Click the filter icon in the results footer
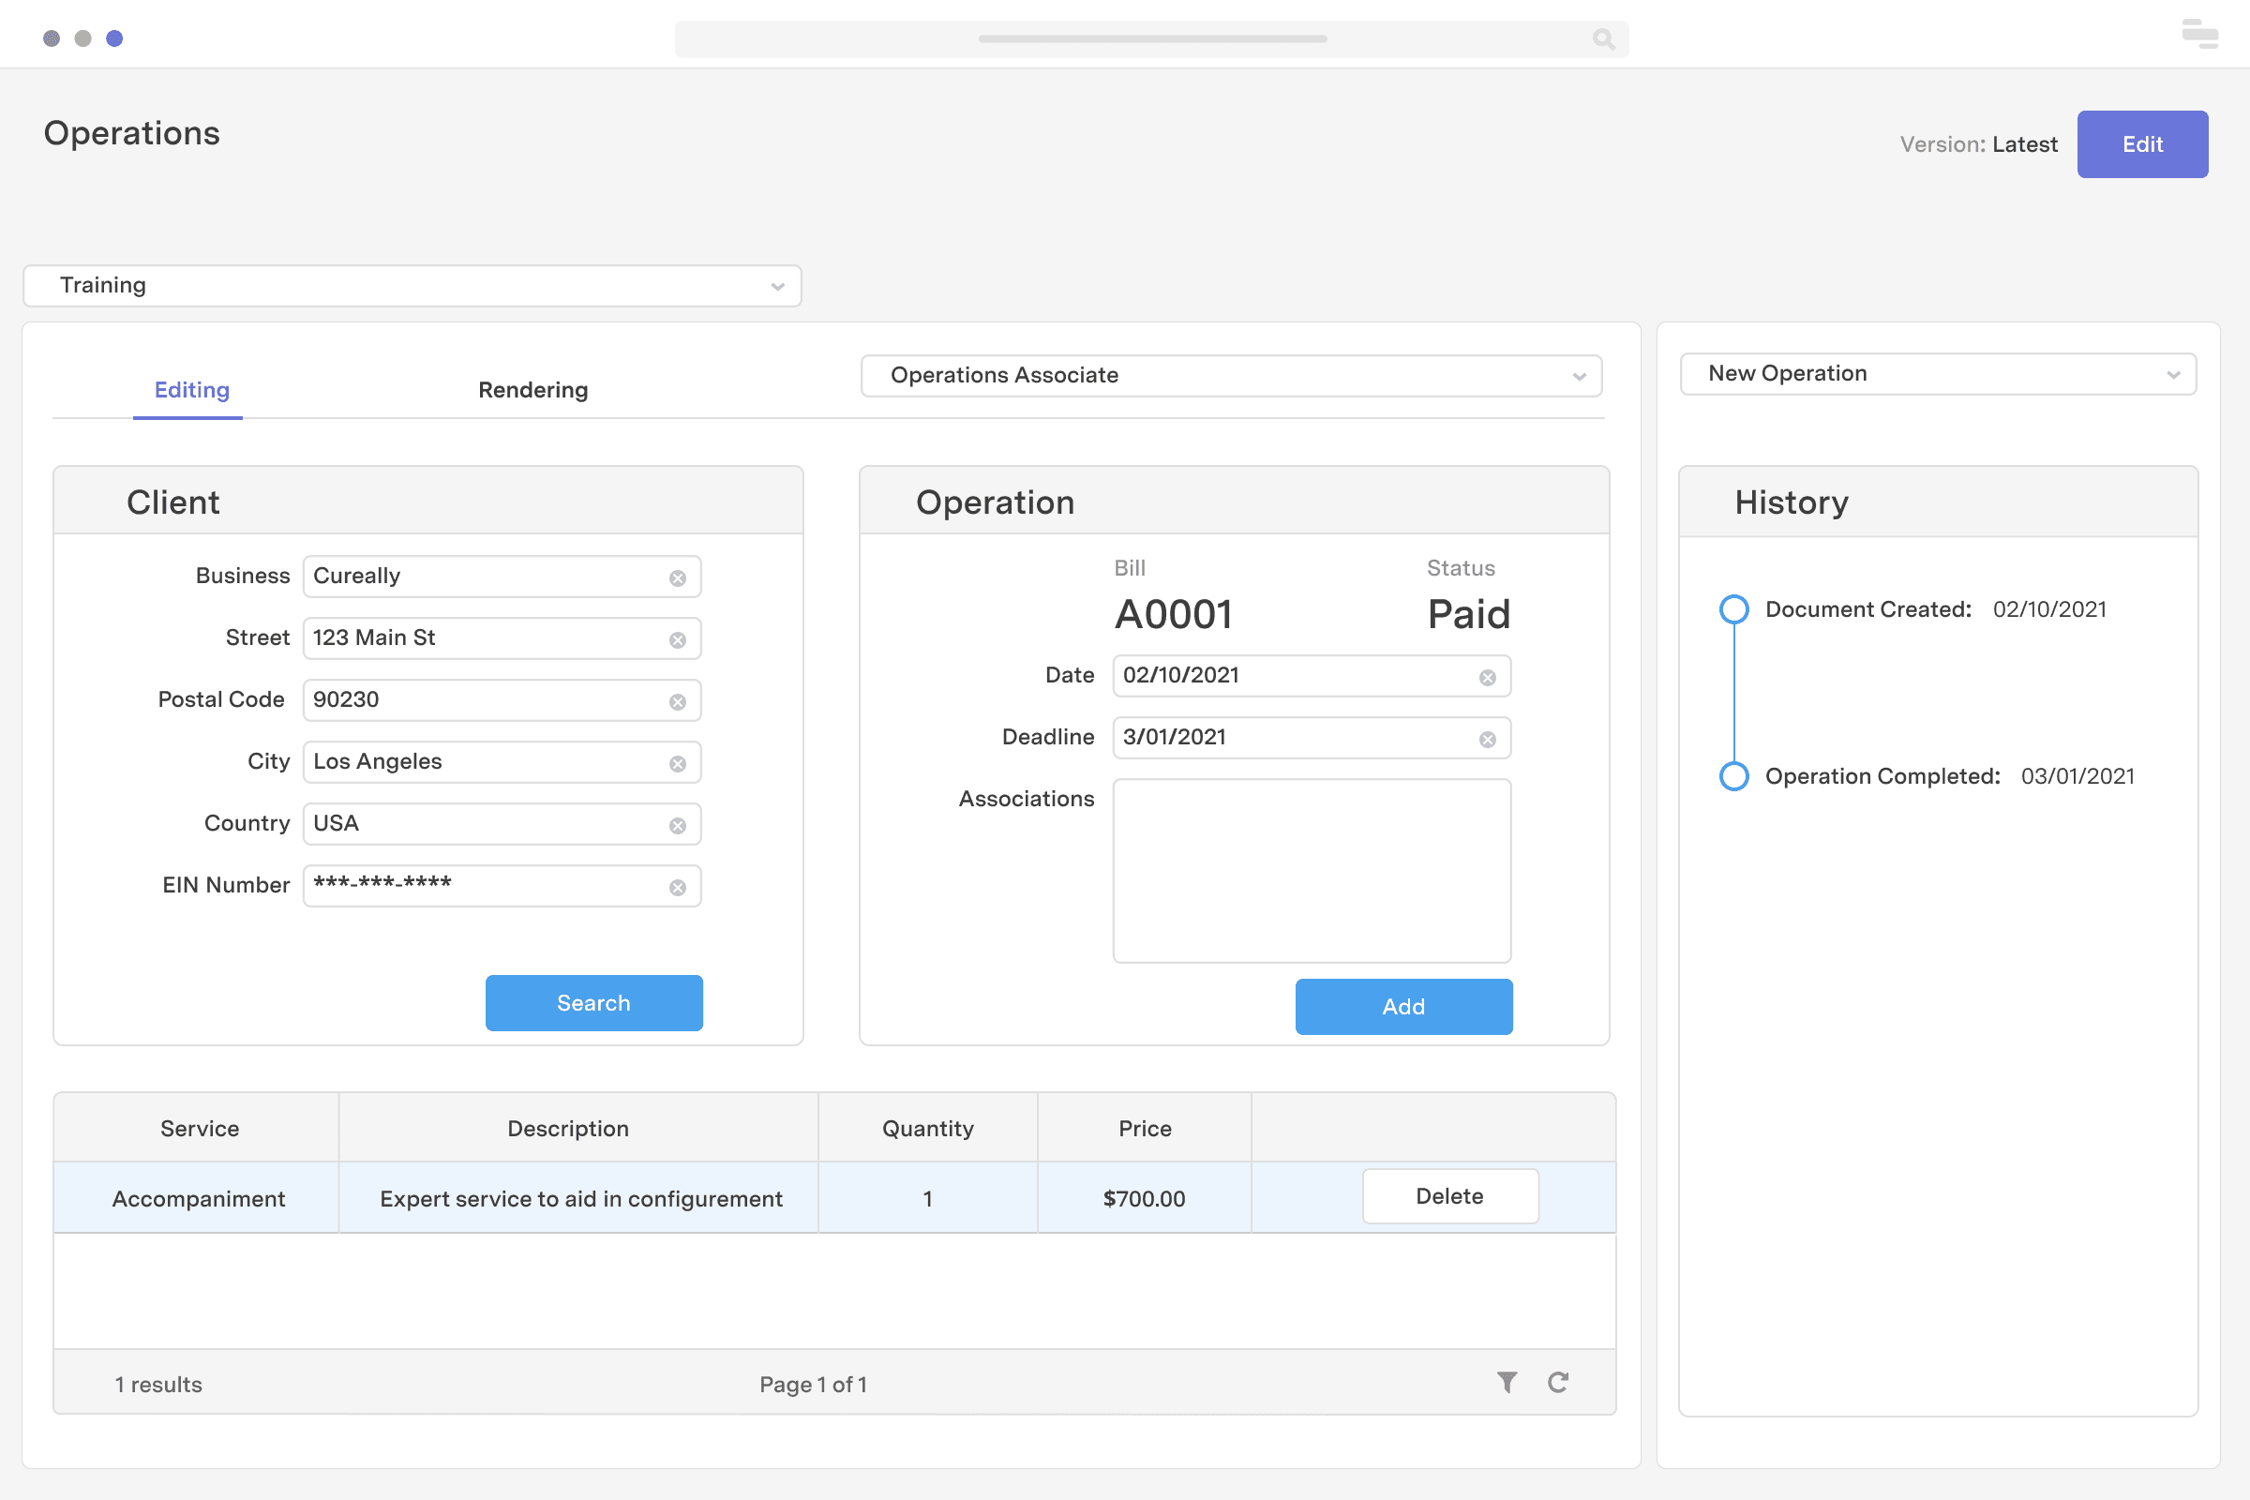2250x1500 pixels. [x=1507, y=1382]
